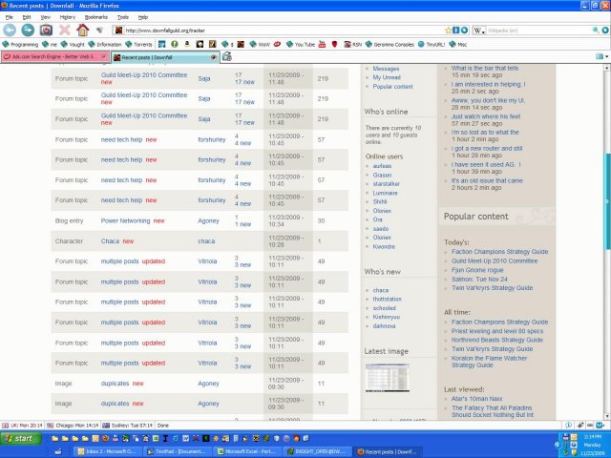Open Northrend Beasts Strategy Guide link

coord(496,340)
